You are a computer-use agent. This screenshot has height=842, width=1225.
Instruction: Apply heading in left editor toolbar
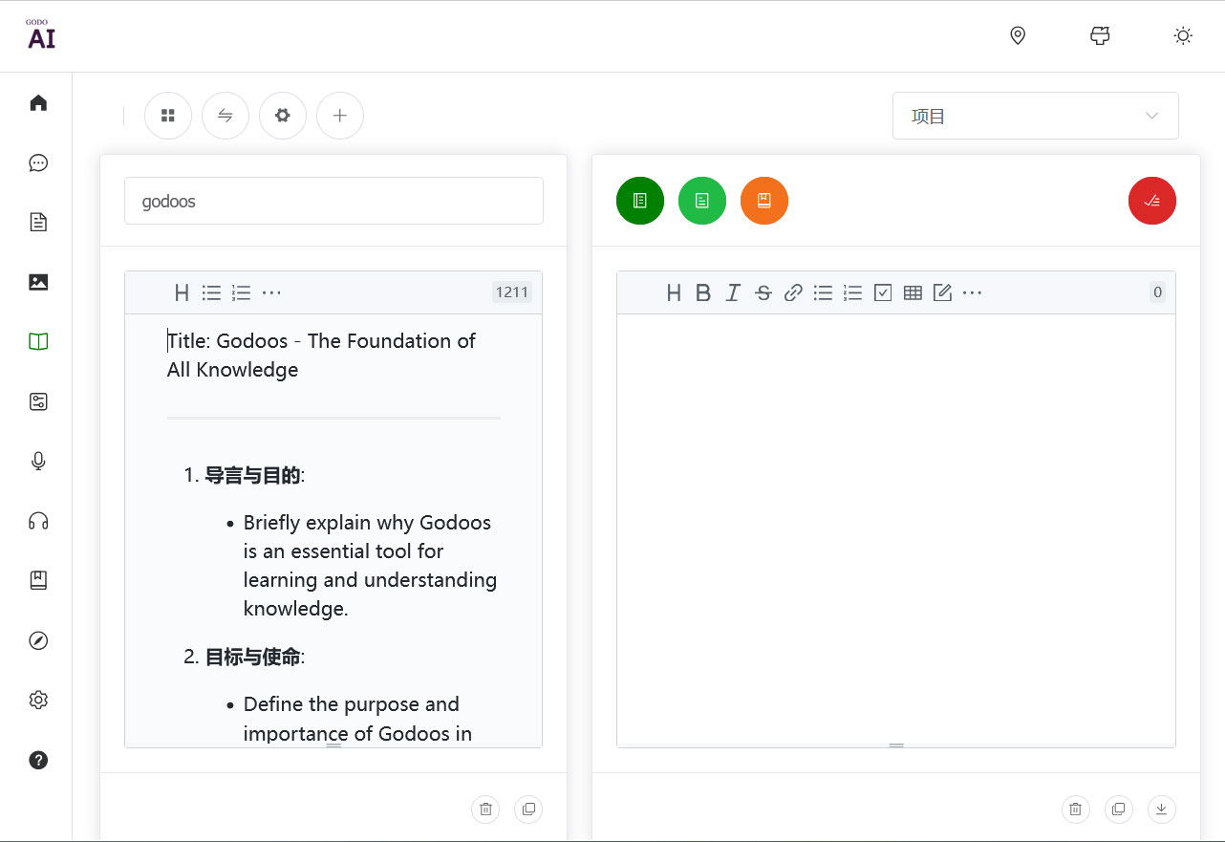[x=182, y=292]
